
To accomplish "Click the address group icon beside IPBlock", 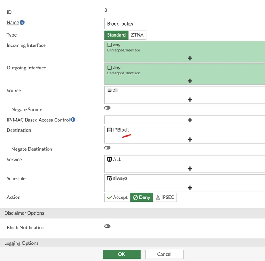I will (x=109, y=130).
